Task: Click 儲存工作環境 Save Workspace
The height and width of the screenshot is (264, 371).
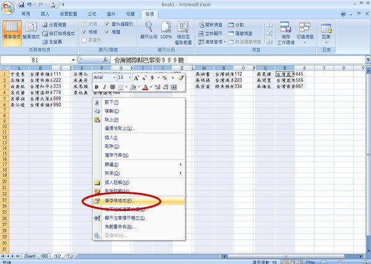Action: pos(286,33)
